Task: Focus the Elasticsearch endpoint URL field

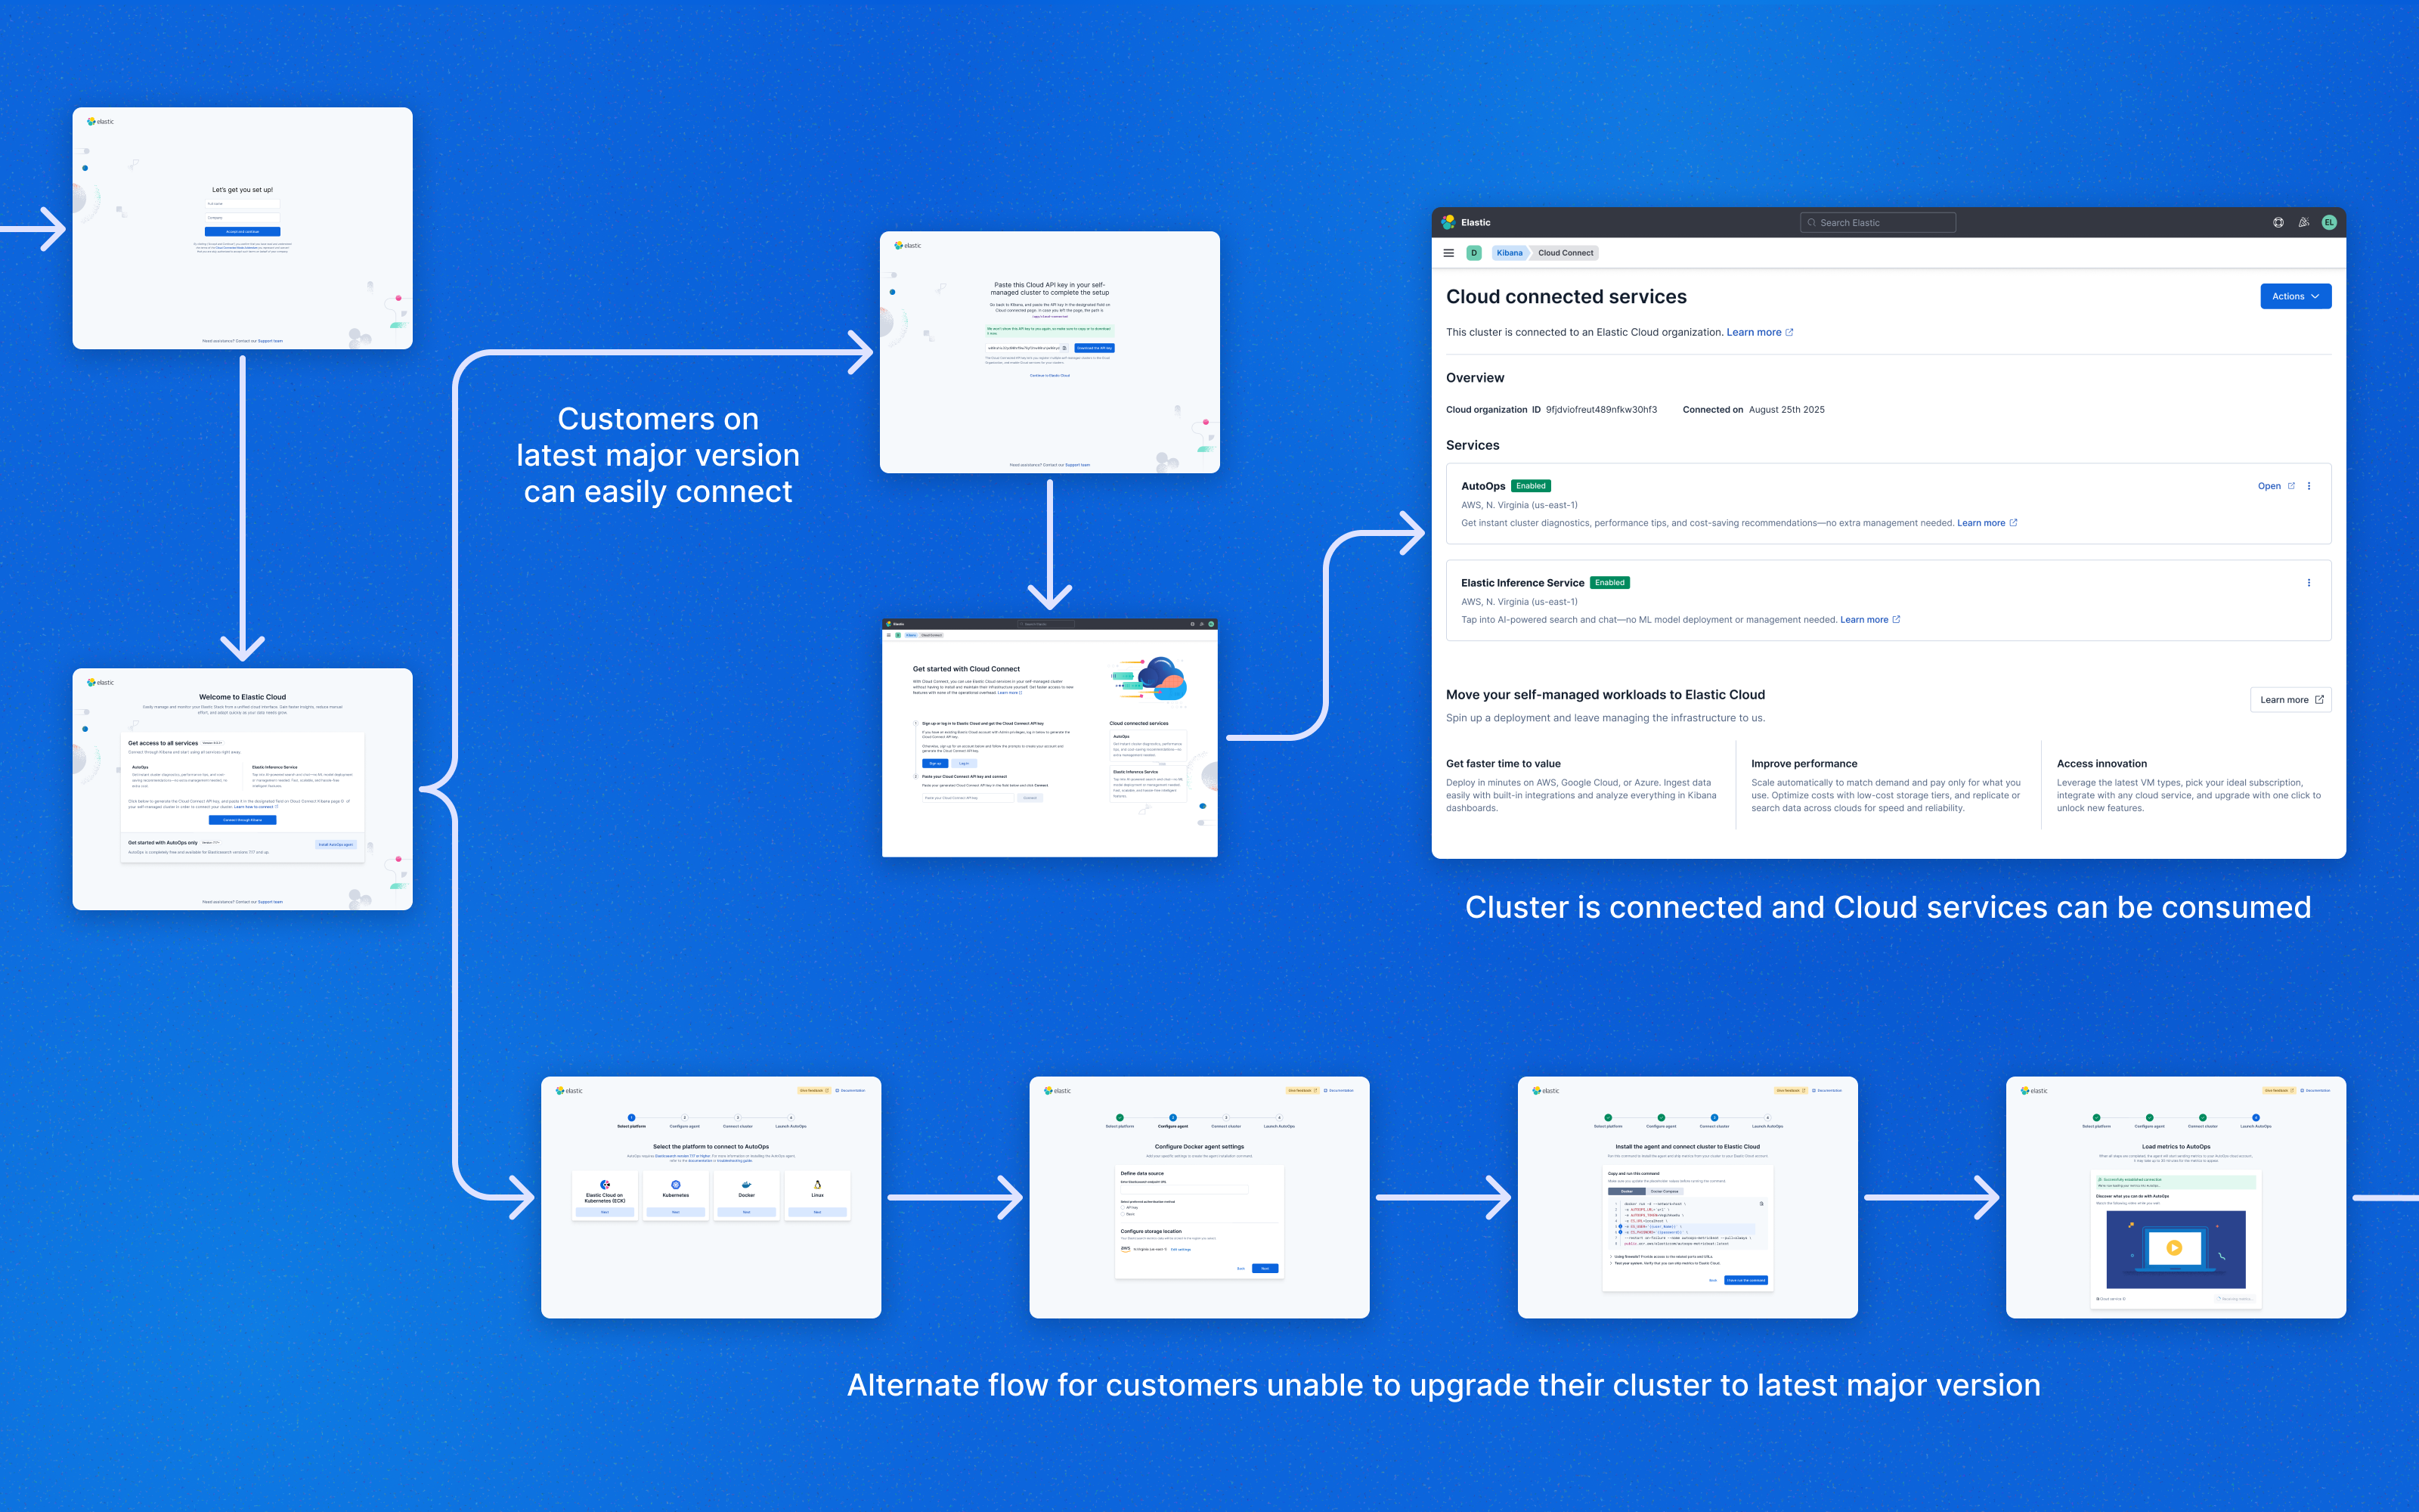Action: 1185,1190
